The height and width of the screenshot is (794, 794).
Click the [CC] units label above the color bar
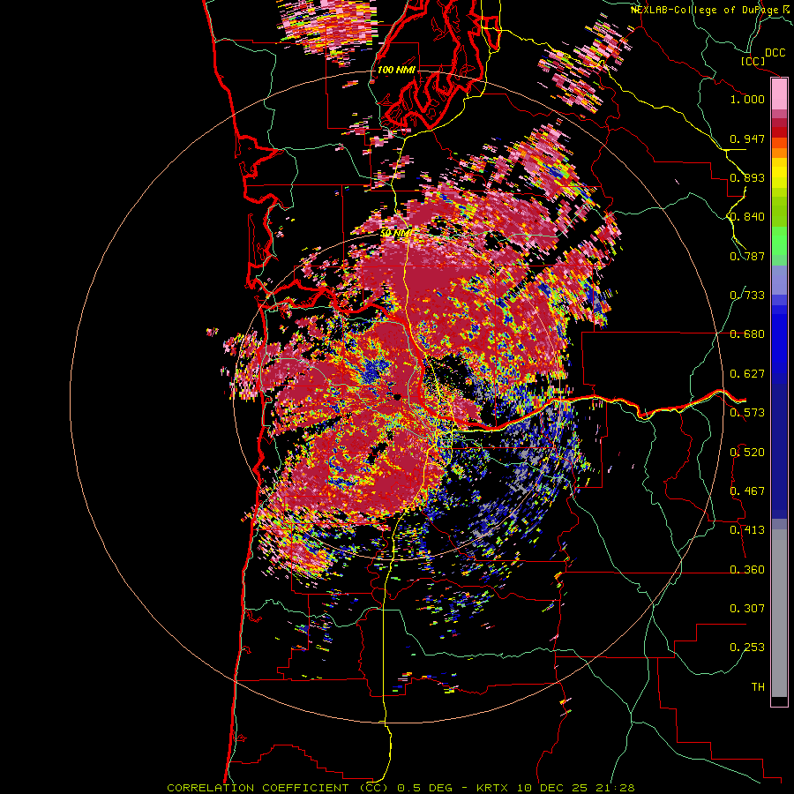(x=753, y=61)
